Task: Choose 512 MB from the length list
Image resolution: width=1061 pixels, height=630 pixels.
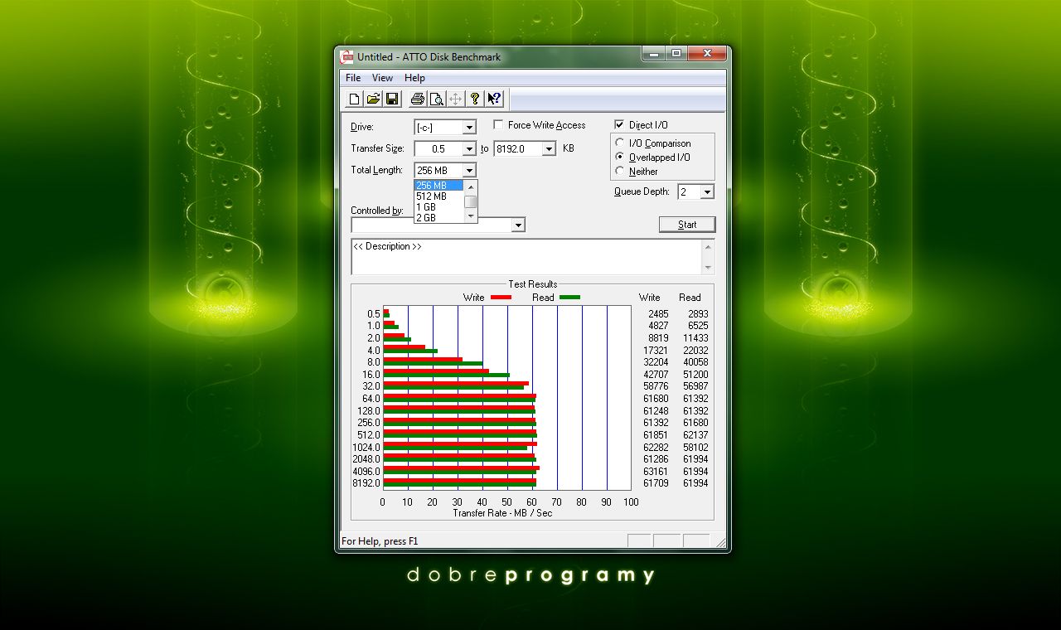Action: [438, 196]
